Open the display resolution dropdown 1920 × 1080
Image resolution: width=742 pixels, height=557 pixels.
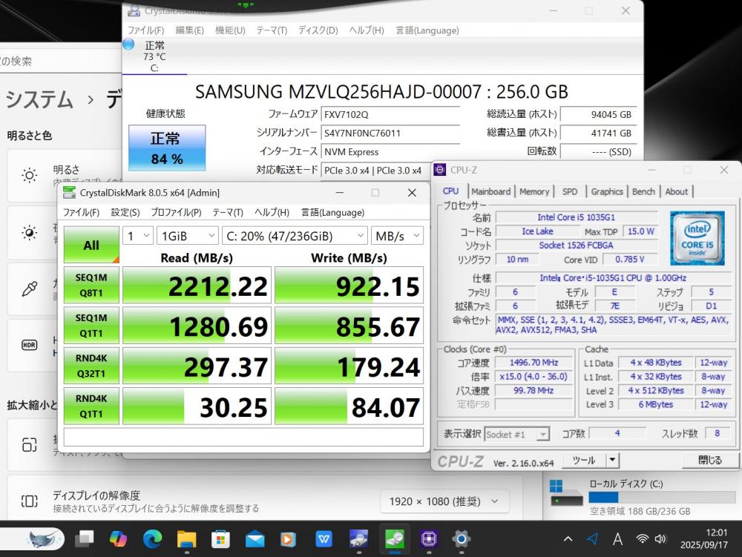tap(444, 501)
